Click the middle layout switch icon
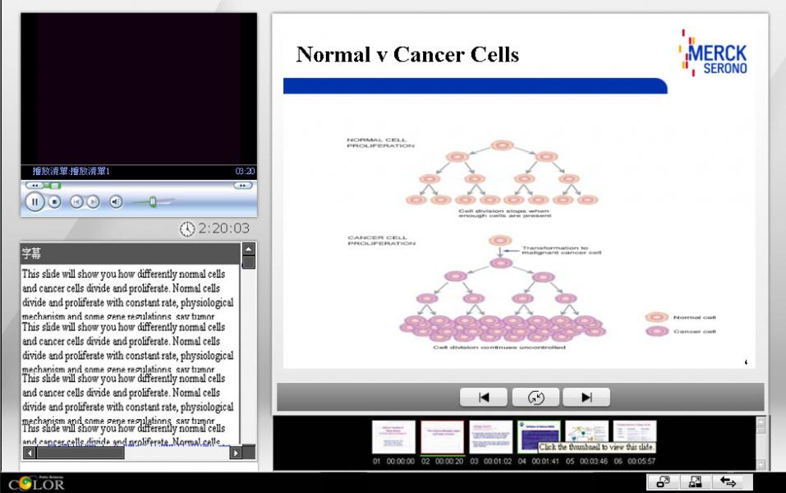 pyautogui.click(x=696, y=482)
